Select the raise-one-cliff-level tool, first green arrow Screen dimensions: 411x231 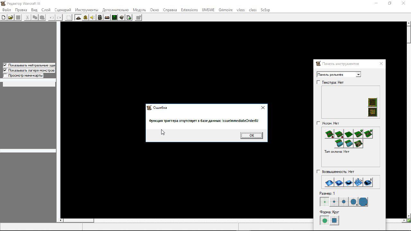358,134
